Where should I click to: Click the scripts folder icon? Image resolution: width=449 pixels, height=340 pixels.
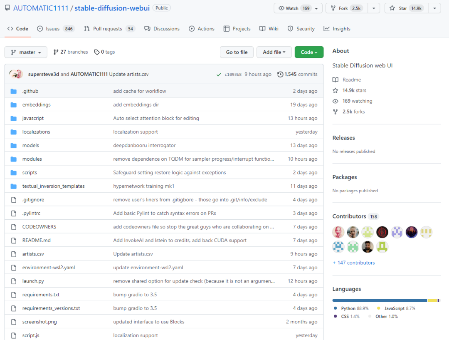tap(13, 173)
